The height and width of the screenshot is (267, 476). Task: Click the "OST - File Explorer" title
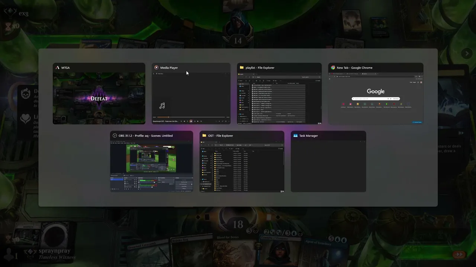click(x=221, y=136)
